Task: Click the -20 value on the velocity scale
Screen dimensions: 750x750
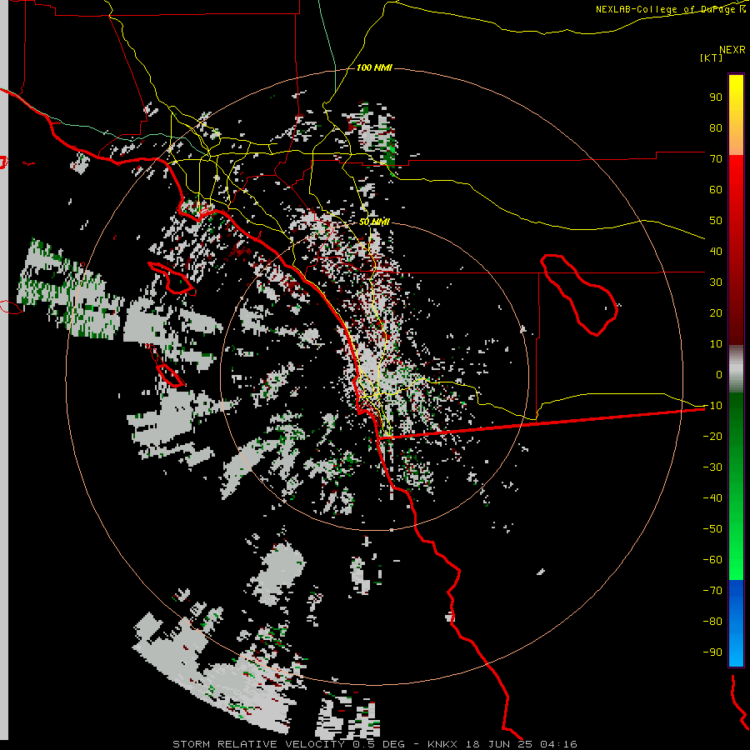Action: click(712, 436)
